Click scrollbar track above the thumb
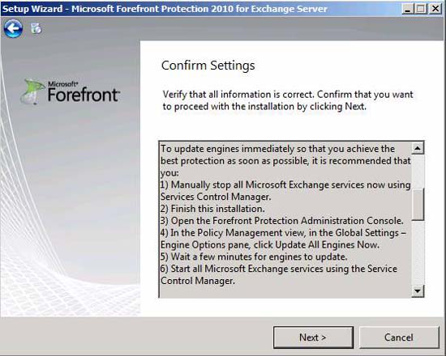The image size is (446, 356). [418, 172]
